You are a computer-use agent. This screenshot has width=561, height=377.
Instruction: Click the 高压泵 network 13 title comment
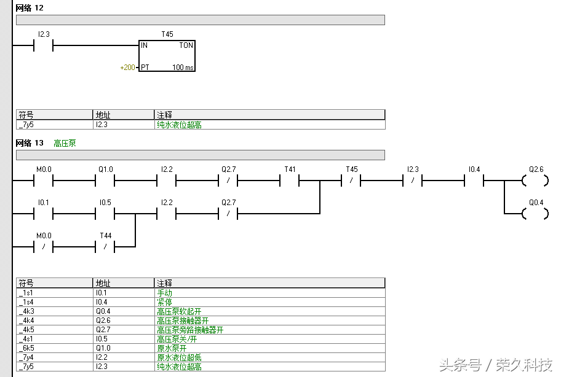point(65,143)
